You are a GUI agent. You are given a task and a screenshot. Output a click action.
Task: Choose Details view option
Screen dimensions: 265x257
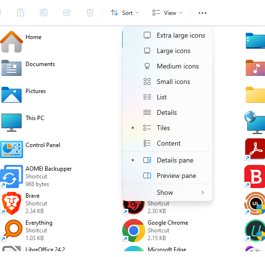coord(167,112)
